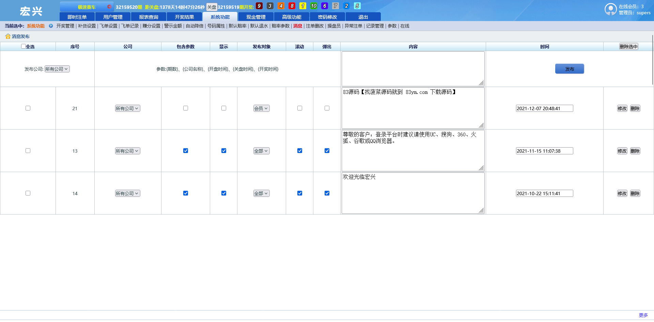The height and width of the screenshot is (322, 654).
Task: Enable 包含参数 for message 21
Action: pos(186,108)
